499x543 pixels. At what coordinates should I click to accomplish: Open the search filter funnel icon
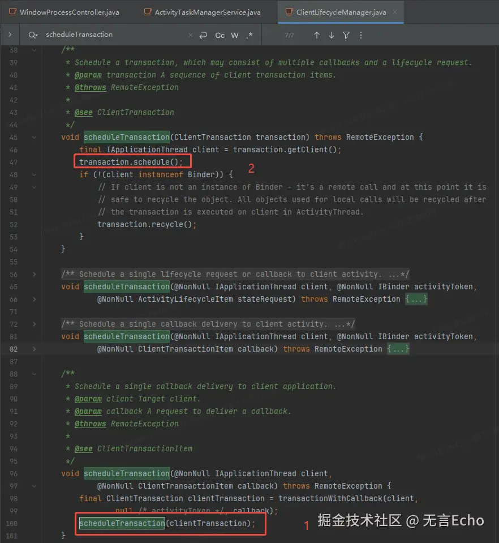pyautogui.click(x=346, y=35)
